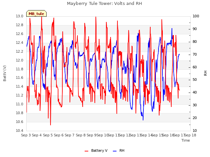This screenshot has height=157, width=210.
Task: Click the 30 right axis tick
Action: pos(195,105)
